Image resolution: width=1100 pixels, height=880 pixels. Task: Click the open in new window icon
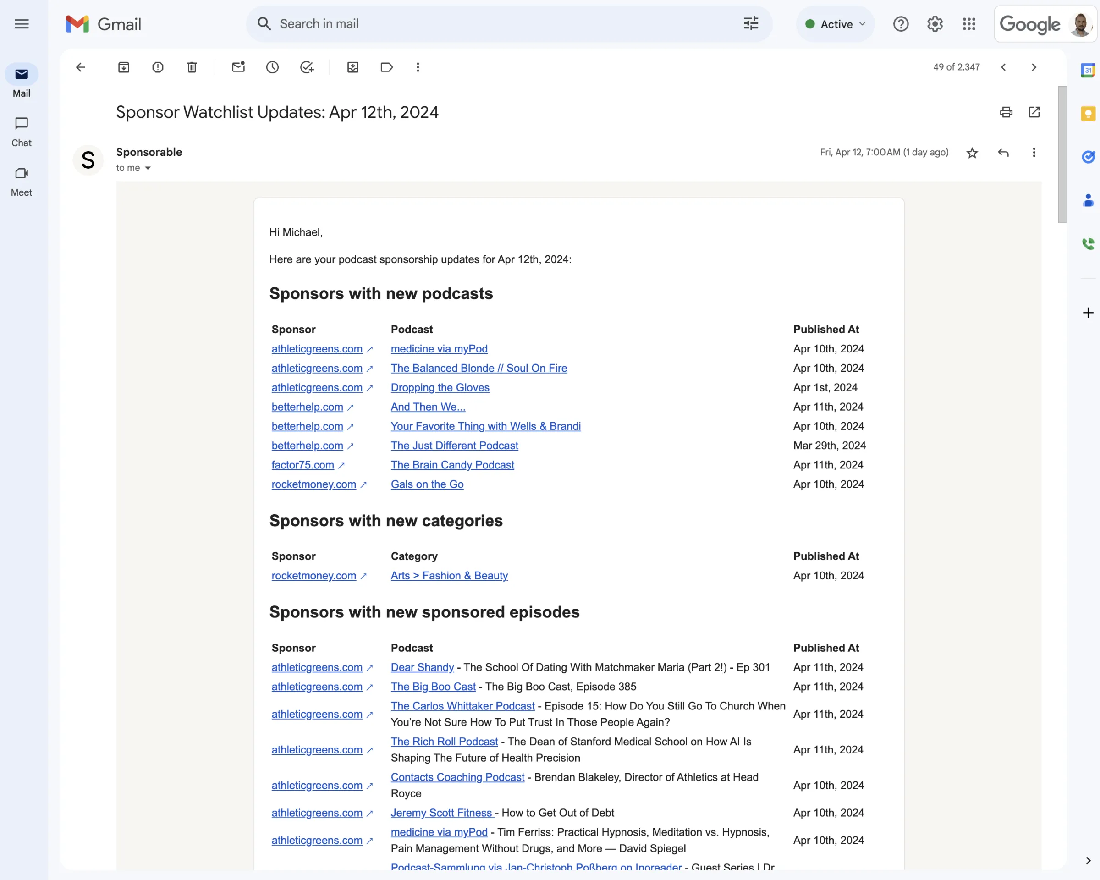coord(1034,111)
